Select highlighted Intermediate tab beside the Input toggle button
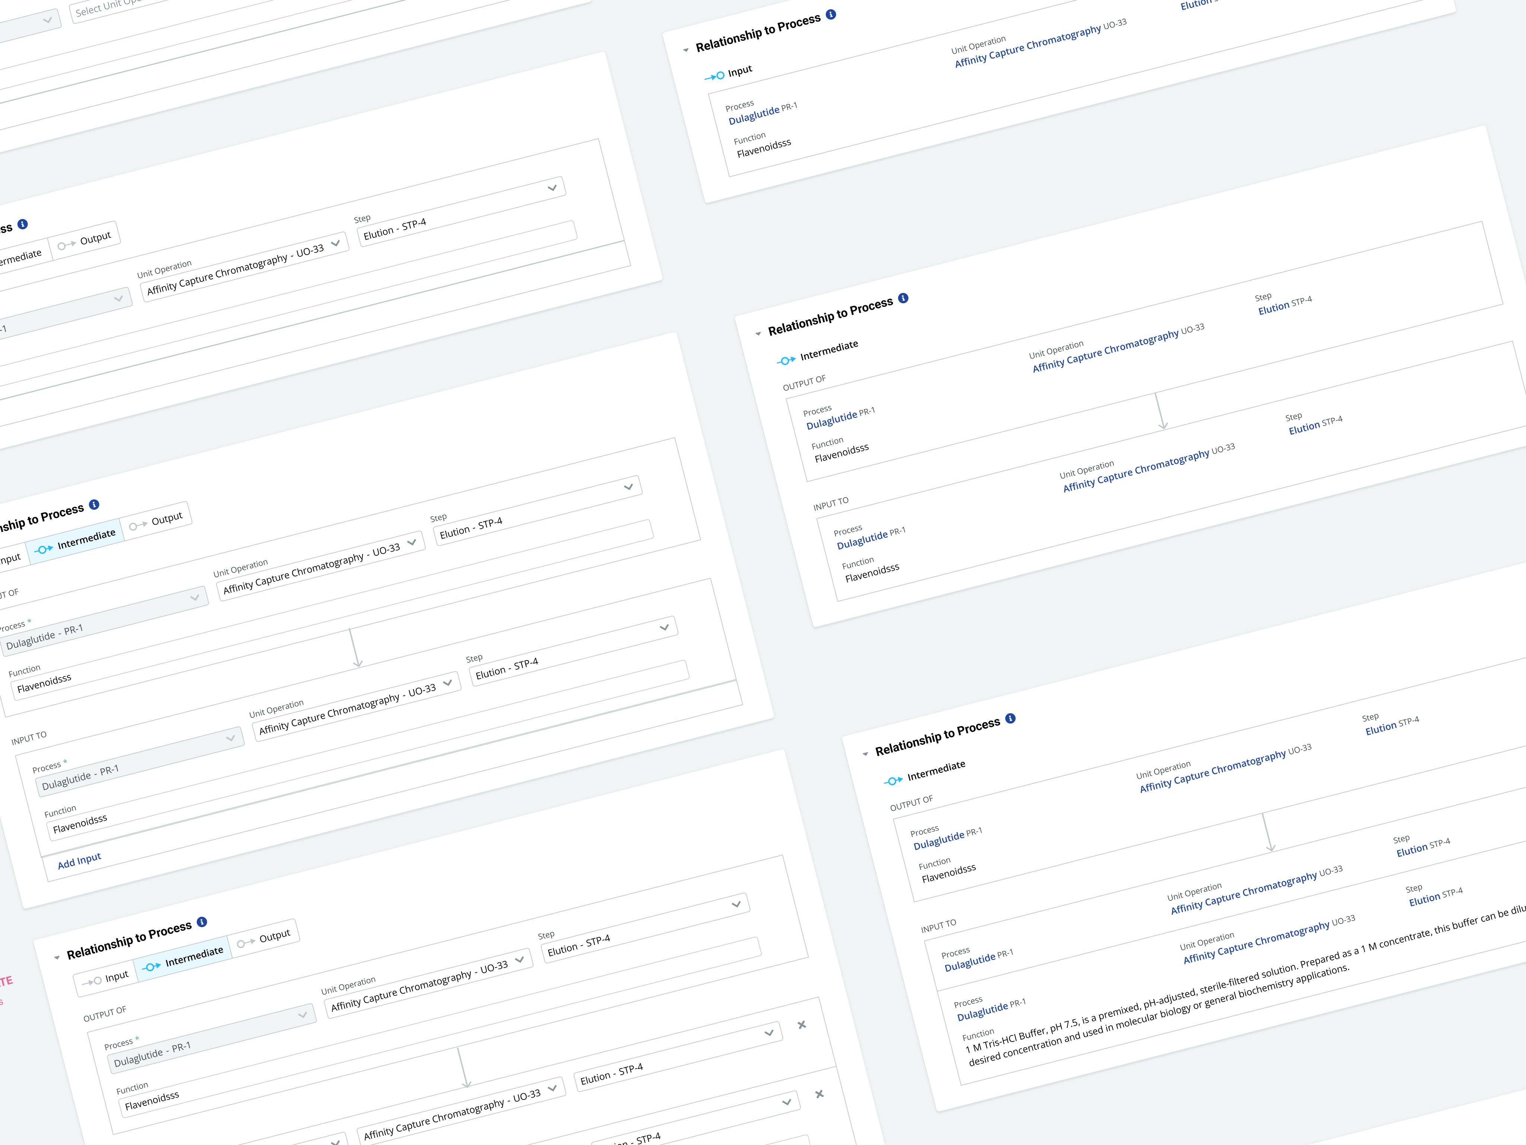Viewport: 1526px width, 1145px height. pos(184,959)
